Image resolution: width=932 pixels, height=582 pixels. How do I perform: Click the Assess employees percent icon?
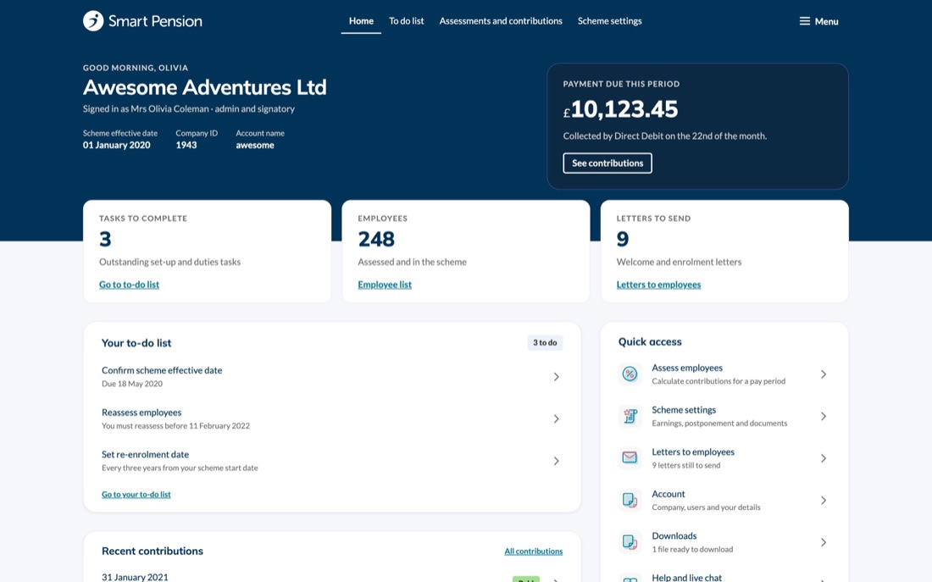click(x=630, y=374)
